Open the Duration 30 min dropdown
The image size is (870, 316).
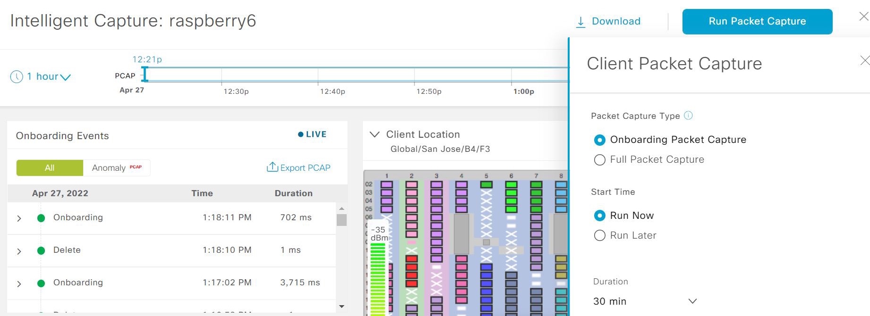[645, 301]
